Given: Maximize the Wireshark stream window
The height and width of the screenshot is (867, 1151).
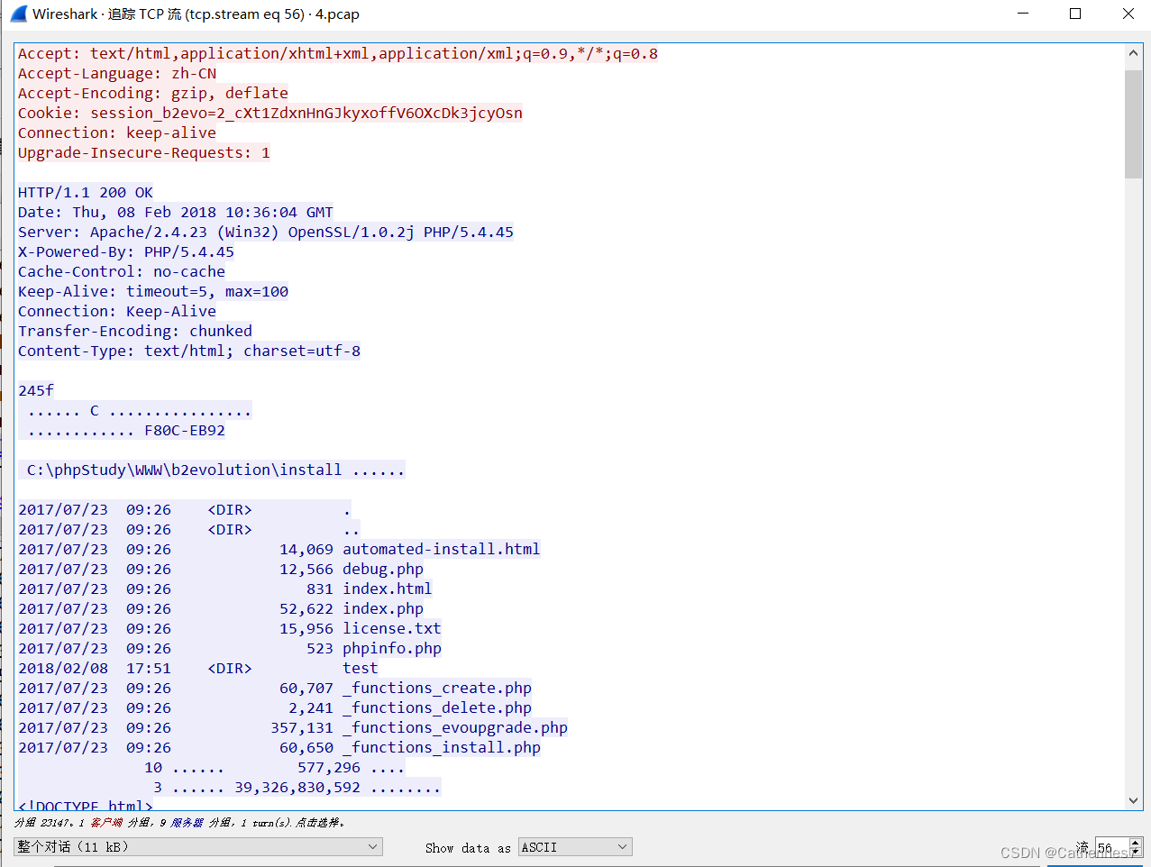Looking at the screenshot, I should click(1075, 14).
